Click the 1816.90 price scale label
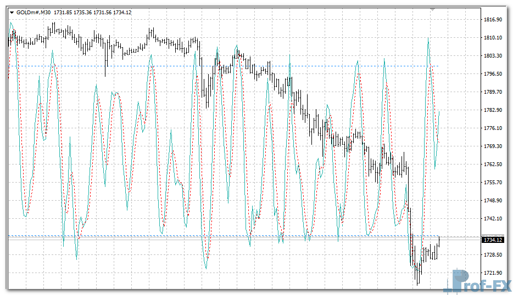The image size is (513, 295). [x=493, y=20]
